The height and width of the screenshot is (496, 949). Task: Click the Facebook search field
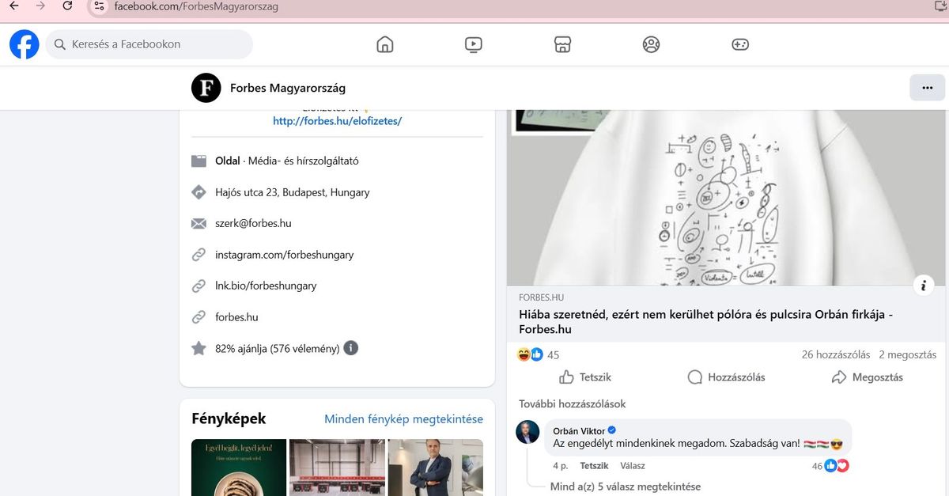[x=149, y=44]
